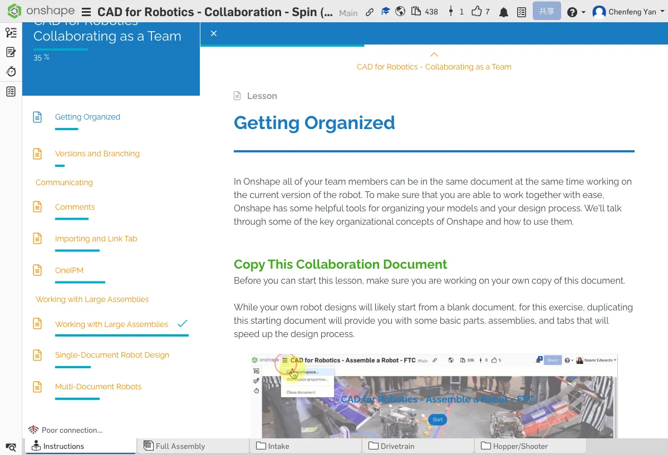The width and height of the screenshot is (668, 455).
Task: Click the blue Share button
Action: tap(546, 12)
